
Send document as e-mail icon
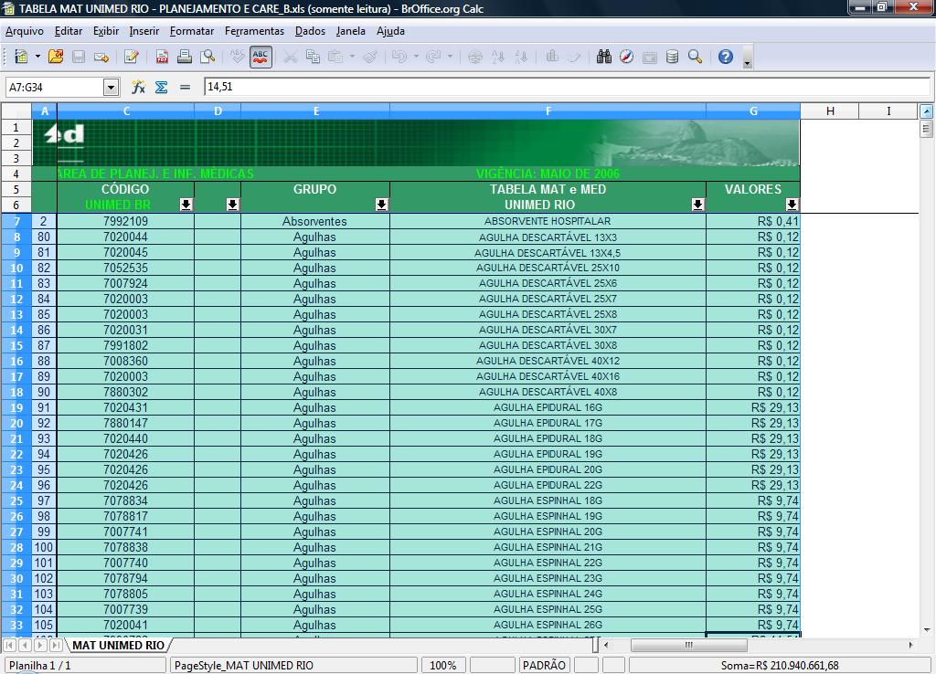(101, 57)
